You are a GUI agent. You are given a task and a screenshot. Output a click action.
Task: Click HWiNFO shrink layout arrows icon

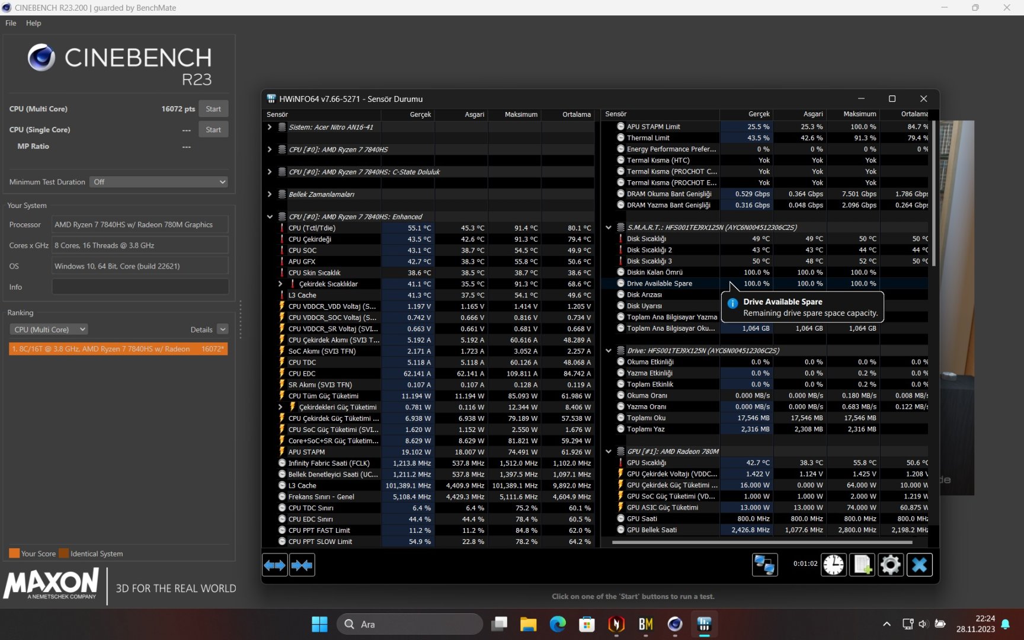[x=302, y=565]
